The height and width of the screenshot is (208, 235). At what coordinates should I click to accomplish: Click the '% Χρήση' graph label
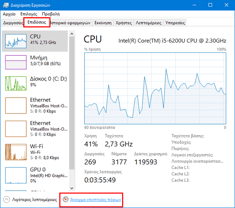click(x=92, y=50)
